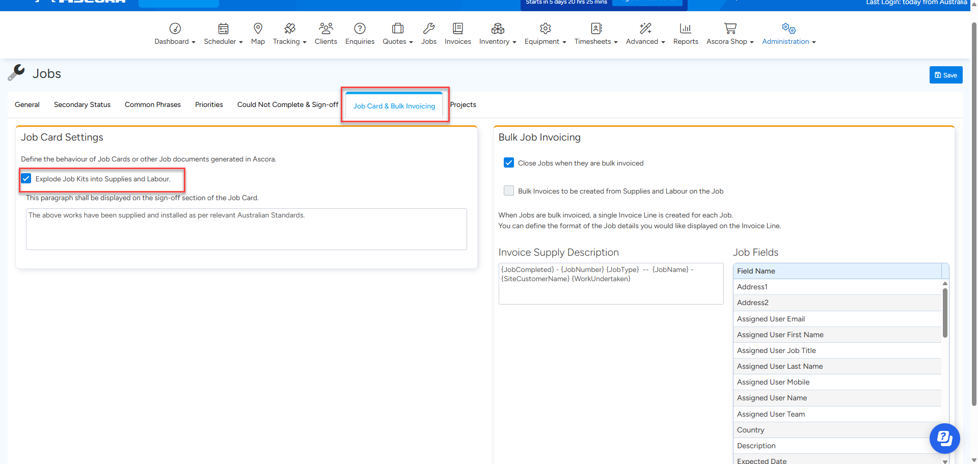Click the Jobs wrench icon in navbar
The width and height of the screenshot is (978, 464).
click(428, 29)
